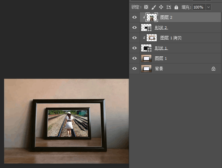Click prevent artboard auto-nesting lock icon
The width and height of the screenshot is (222, 168).
(168, 7)
